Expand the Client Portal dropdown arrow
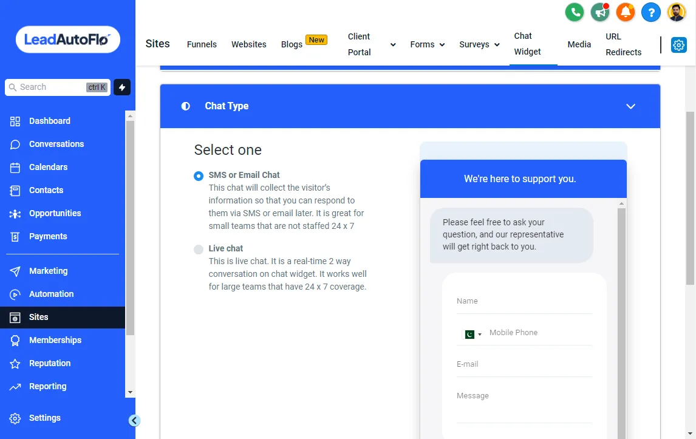696x439 pixels. pyautogui.click(x=393, y=44)
